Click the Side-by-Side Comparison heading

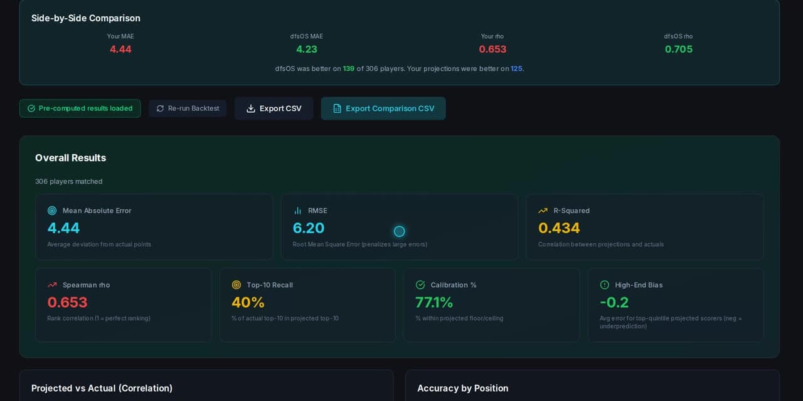pos(86,18)
